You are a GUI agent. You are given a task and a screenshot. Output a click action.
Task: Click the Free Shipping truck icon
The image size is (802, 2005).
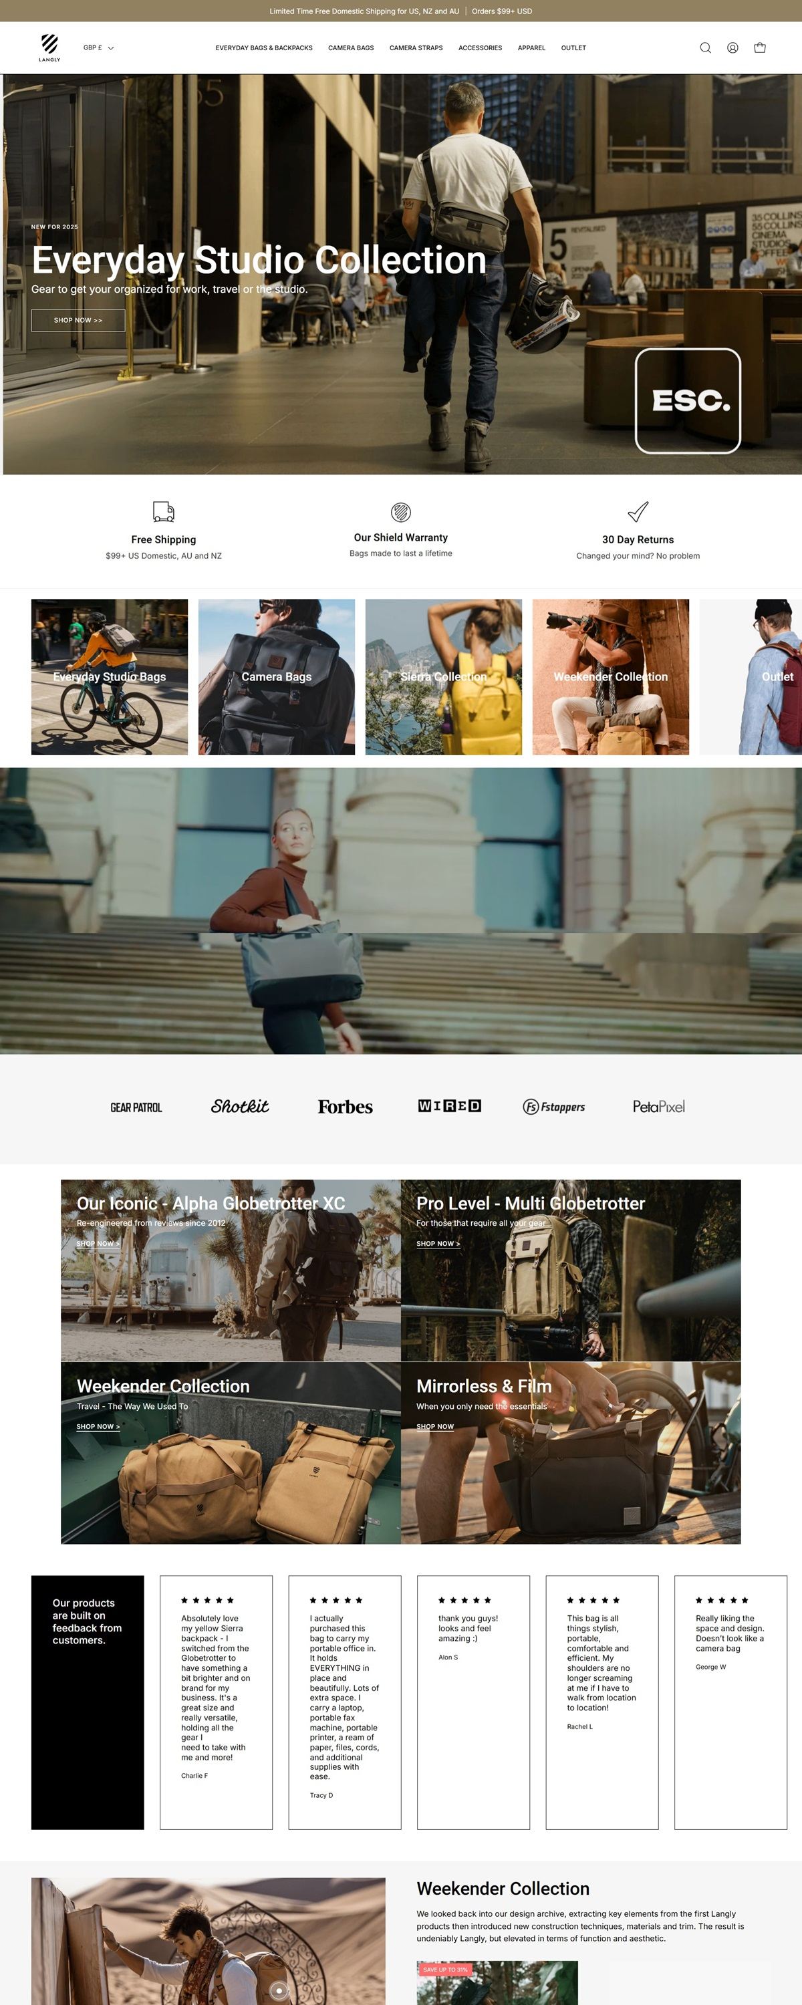point(164,511)
